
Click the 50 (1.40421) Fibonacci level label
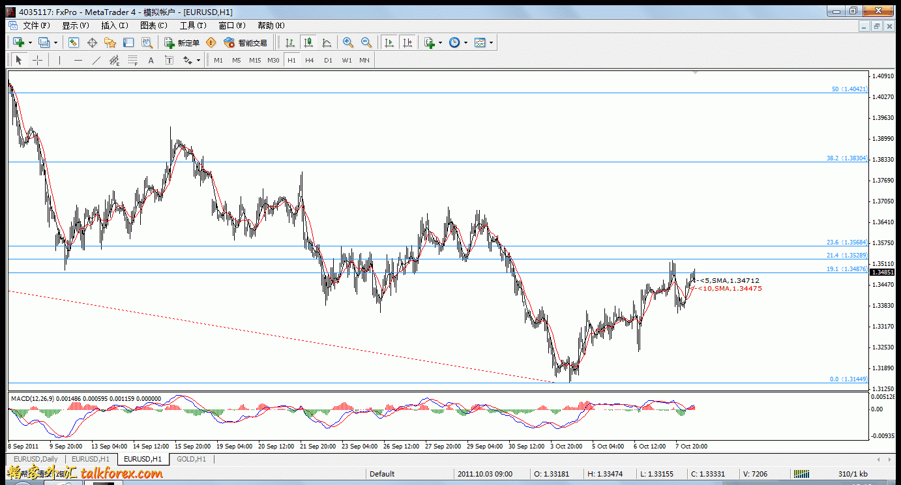(849, 89)
